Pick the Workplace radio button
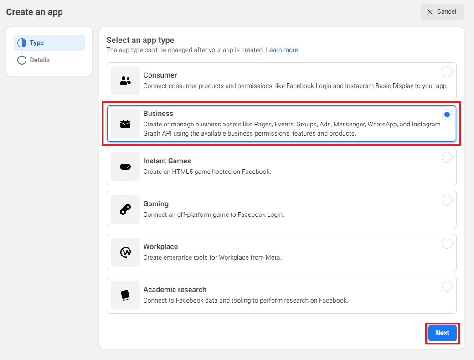474x360 pixels. pyautogui.click(x=447, y=243)
